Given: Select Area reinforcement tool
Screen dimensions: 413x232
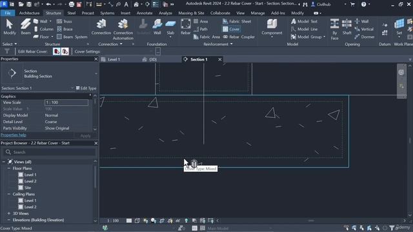Looking at the screenshot, I should (201, 21).
